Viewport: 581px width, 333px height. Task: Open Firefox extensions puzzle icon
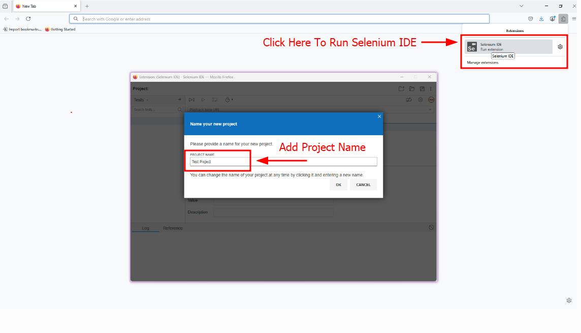[563, 19]
